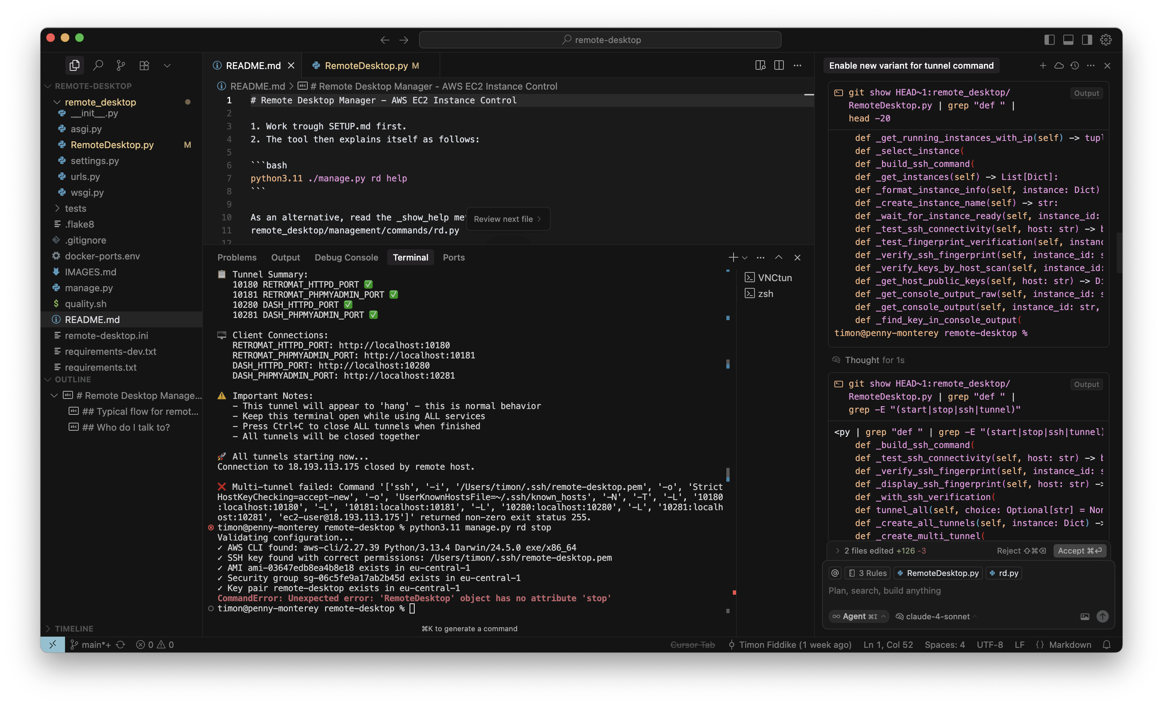The height and width of the screenshot is (706, 1163).
Task: Toggle the bottom panel layout button
Action: point(1068,40)
